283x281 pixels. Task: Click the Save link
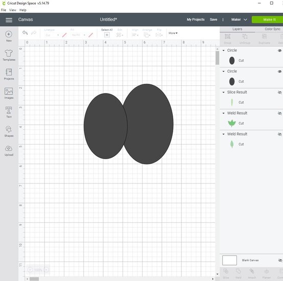tap(214, 19)
